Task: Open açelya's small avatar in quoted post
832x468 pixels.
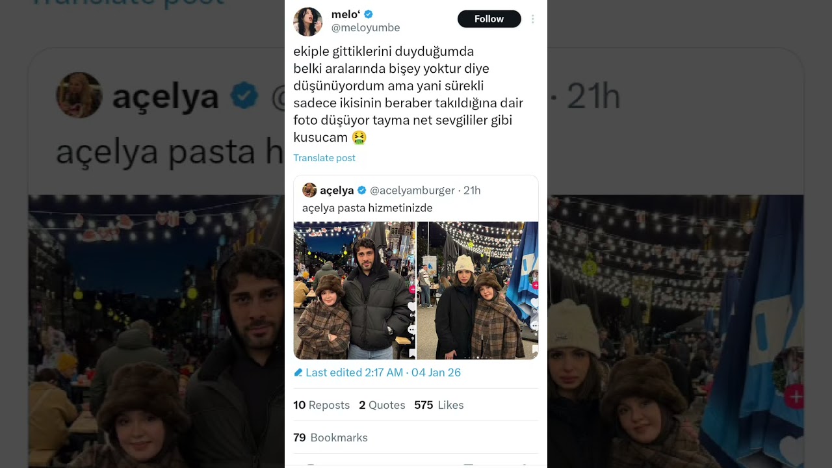Action: click(x=309, y=190)
